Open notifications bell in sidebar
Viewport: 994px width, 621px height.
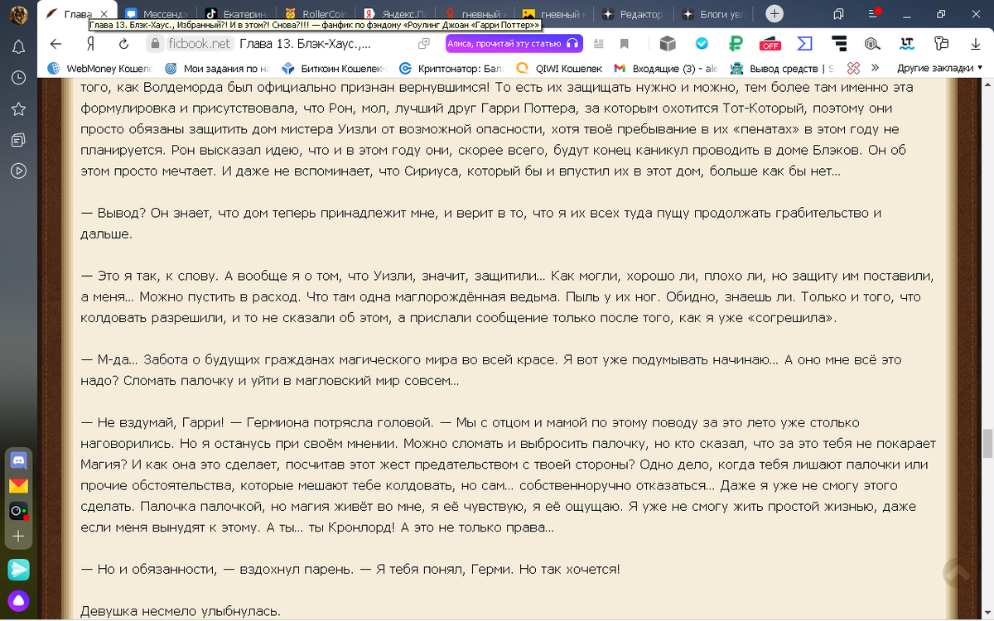[x=18, y=46]
